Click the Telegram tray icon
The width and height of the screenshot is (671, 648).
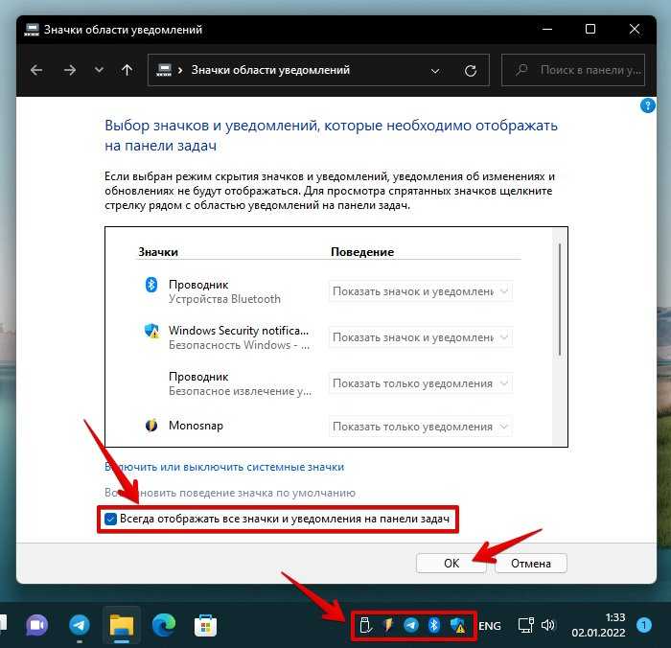(x=411, y=626)
